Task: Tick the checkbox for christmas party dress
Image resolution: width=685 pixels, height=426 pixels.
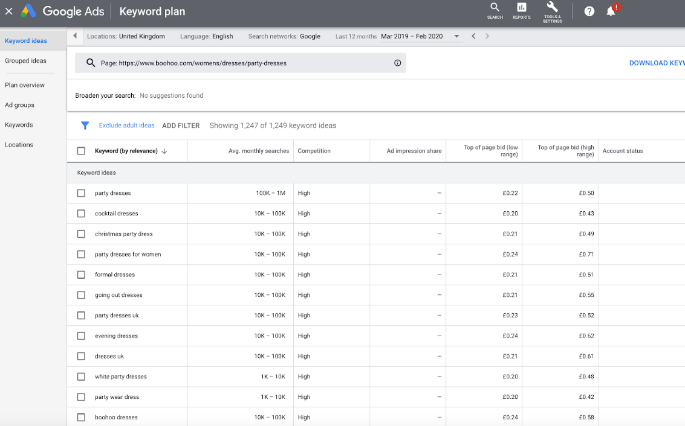Action: (81, 234)
